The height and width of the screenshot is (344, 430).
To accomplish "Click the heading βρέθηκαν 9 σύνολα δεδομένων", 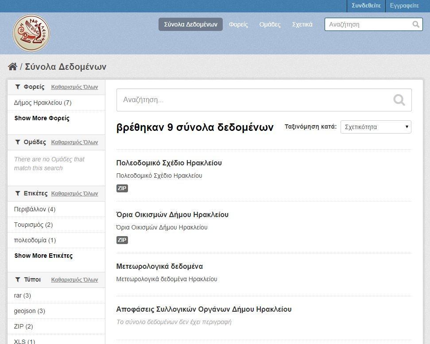I will tap(195, 127).
